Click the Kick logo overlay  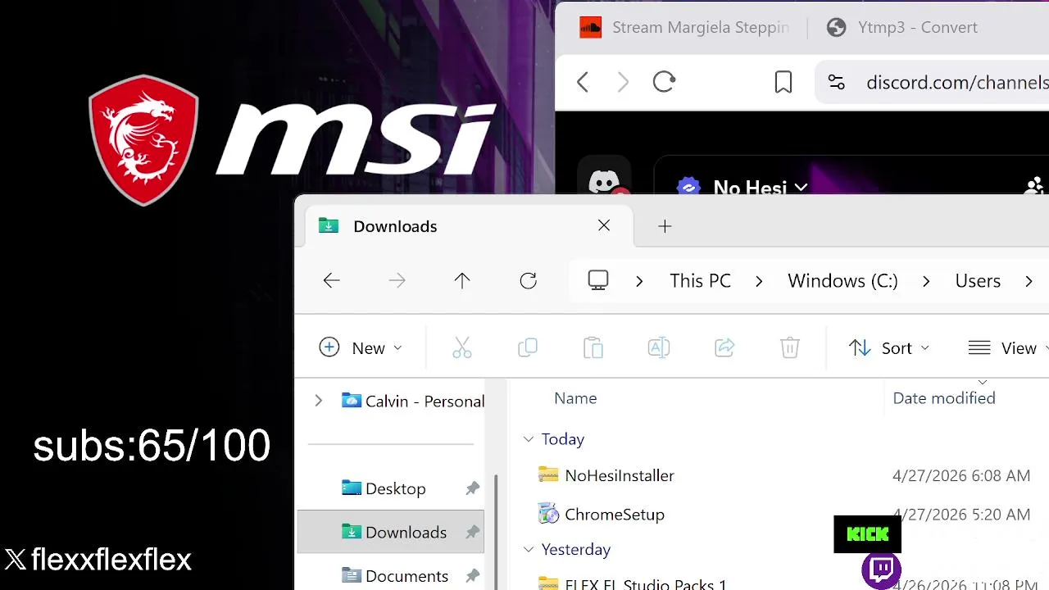(x=867, y=534)
